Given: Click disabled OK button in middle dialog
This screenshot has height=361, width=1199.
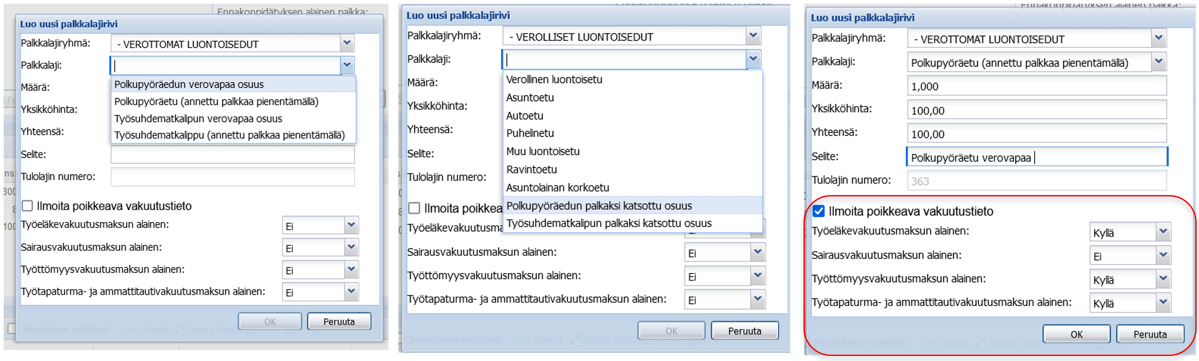Looking at the screenshot, I should [671, 331].
